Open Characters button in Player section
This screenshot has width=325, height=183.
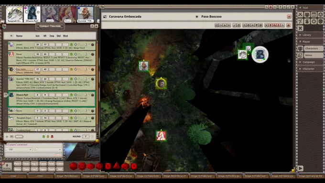314,48
